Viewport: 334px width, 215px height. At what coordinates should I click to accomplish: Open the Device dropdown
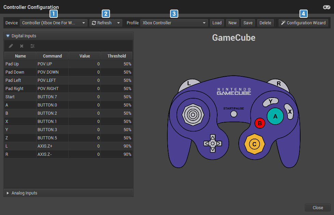(x=54, y=23)
